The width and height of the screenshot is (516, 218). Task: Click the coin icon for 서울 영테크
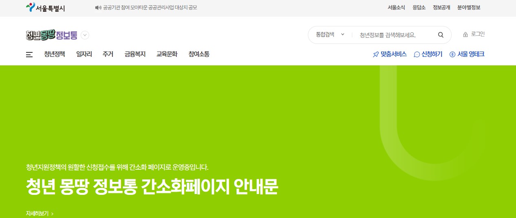(452, 54)
